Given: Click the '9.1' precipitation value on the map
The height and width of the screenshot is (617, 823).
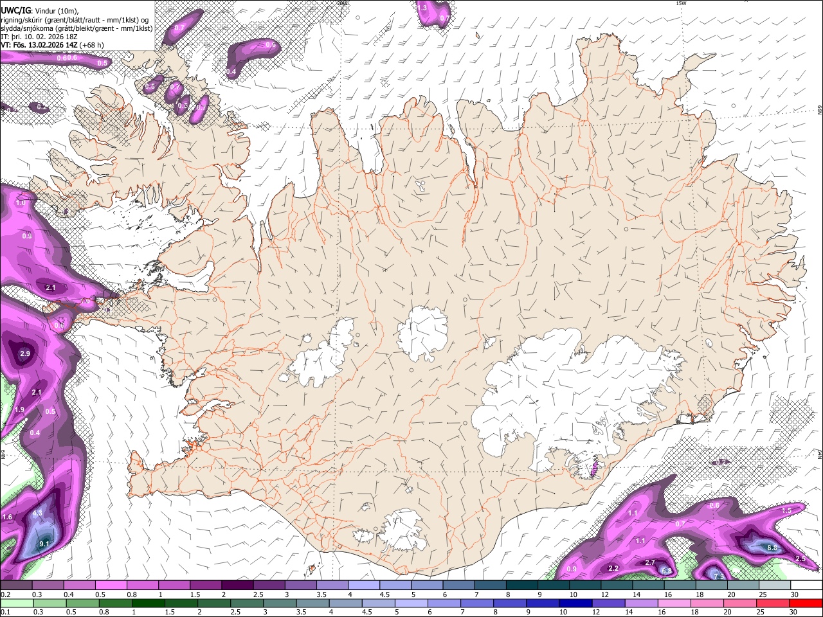Looking at the screenshot, I should pos(44,544).
